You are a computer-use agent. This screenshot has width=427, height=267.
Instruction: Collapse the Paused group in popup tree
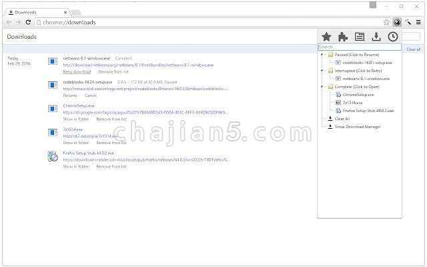click(322, 55)
